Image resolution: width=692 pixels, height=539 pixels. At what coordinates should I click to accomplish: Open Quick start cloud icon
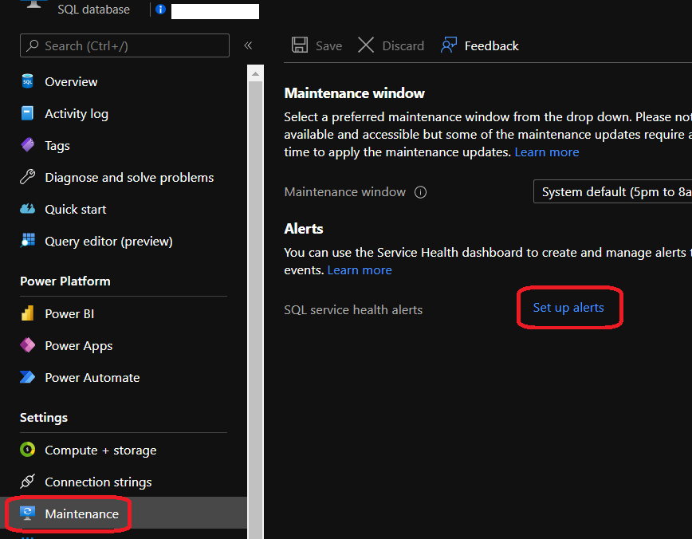pos(28,210)
